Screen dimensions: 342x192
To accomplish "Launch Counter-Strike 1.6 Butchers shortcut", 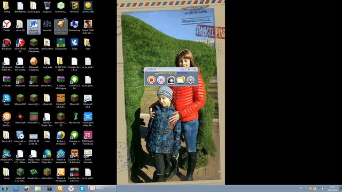I will [74, 156].
